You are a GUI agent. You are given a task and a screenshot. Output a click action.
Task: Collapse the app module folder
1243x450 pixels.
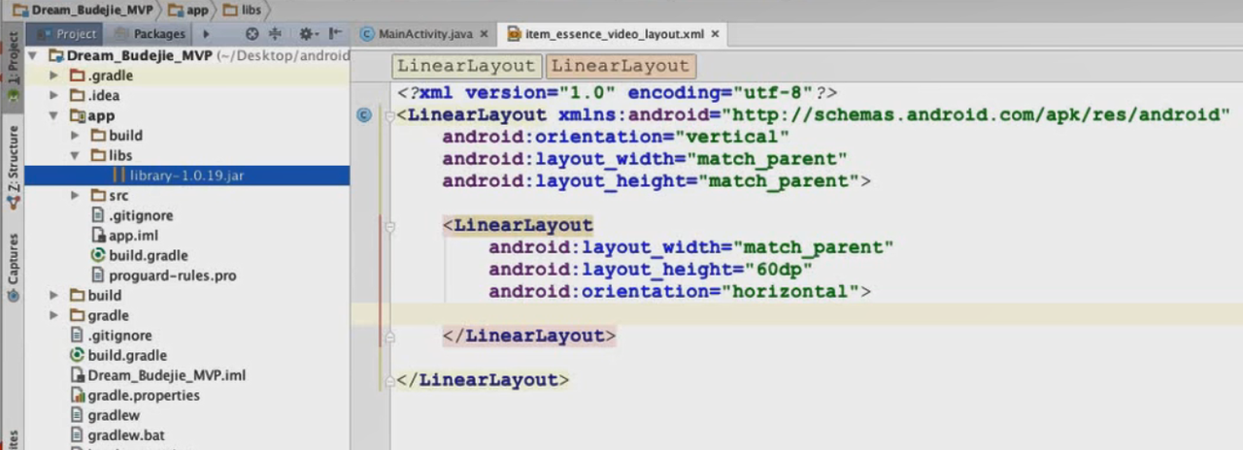[x=54, y=115]
